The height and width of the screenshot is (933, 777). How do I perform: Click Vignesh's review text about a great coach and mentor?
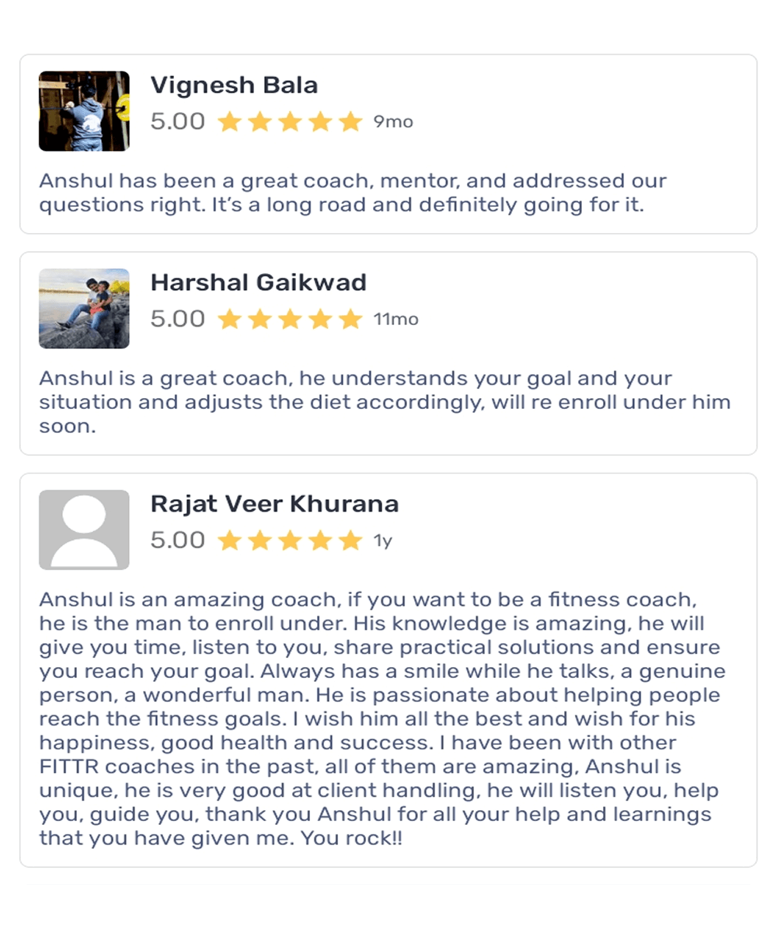[x=353, y=194]
